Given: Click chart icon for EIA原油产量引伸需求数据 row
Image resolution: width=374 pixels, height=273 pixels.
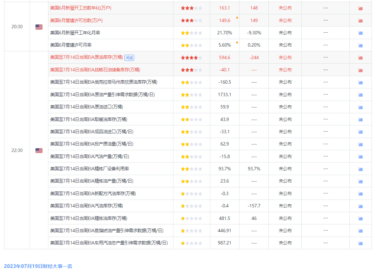Looking at the screenshot, I should pyautogui.click(x=360, y=95).
